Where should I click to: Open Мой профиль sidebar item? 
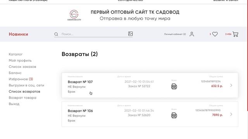coord(20,61)
